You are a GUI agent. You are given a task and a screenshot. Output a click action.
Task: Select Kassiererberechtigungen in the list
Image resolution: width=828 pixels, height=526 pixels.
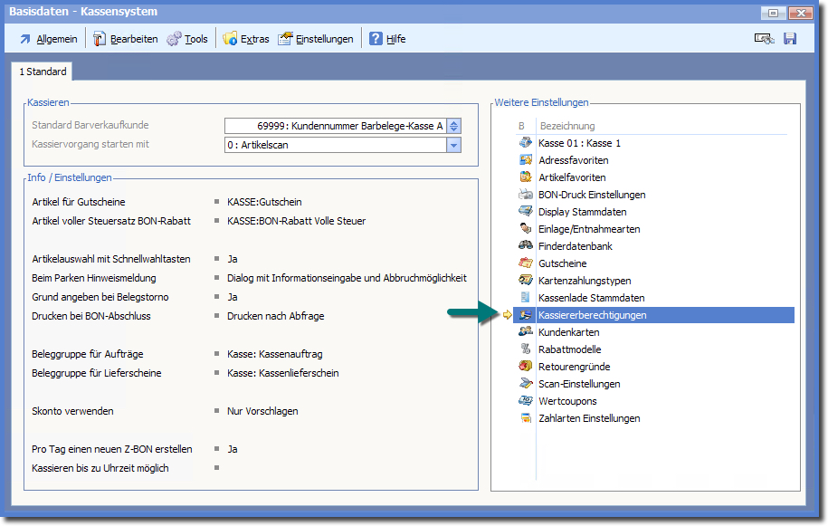592,315
